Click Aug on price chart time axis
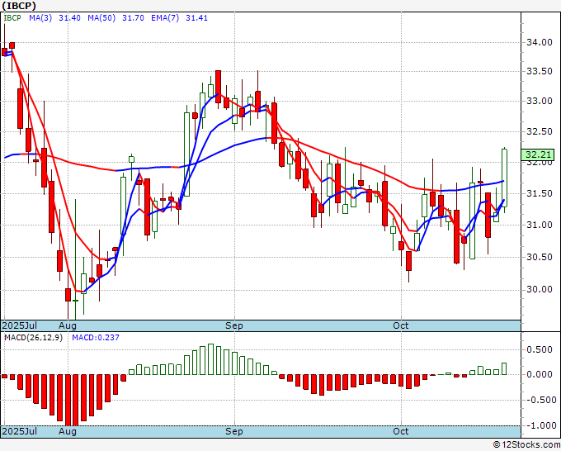The image size is (561, 451). pyautogui.click(x=68, y=325)
